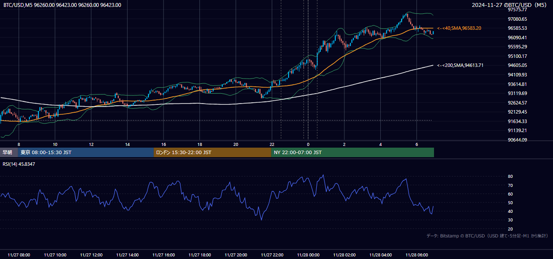
Task: Click the RSI scale label 30
Action: (x=511, y=220)
